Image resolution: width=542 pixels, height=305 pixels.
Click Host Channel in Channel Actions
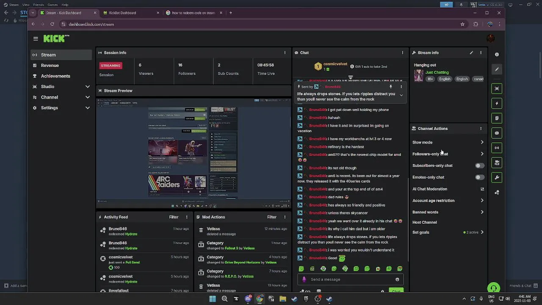[x=424, y=222]
